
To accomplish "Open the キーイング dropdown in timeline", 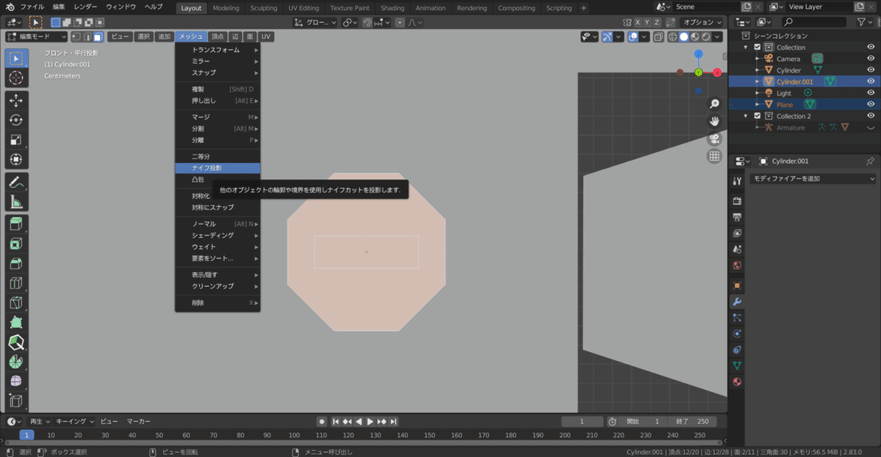I will tap(76, 421).
